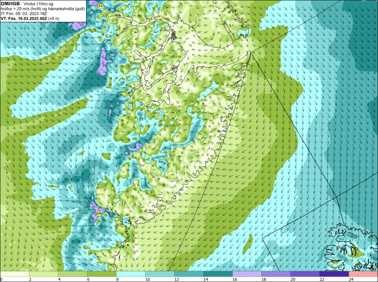378x282 pixels.
Task: Click the valid time line 'VT: Fös. 10.03.2023 00Z'
Action: (x=24, y=18)
